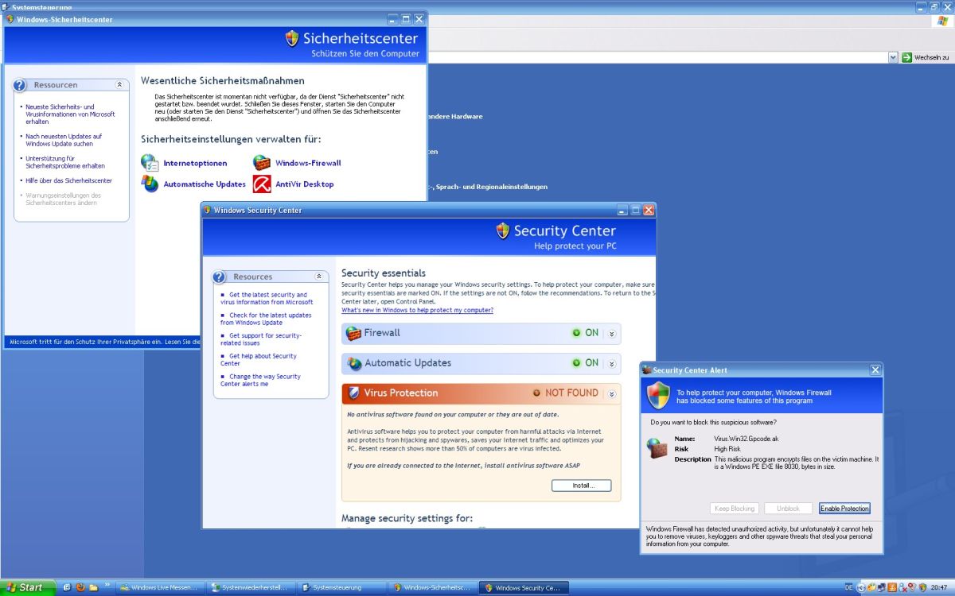
Task: Click the Keep Blocking button
Action: click(734, 509)
